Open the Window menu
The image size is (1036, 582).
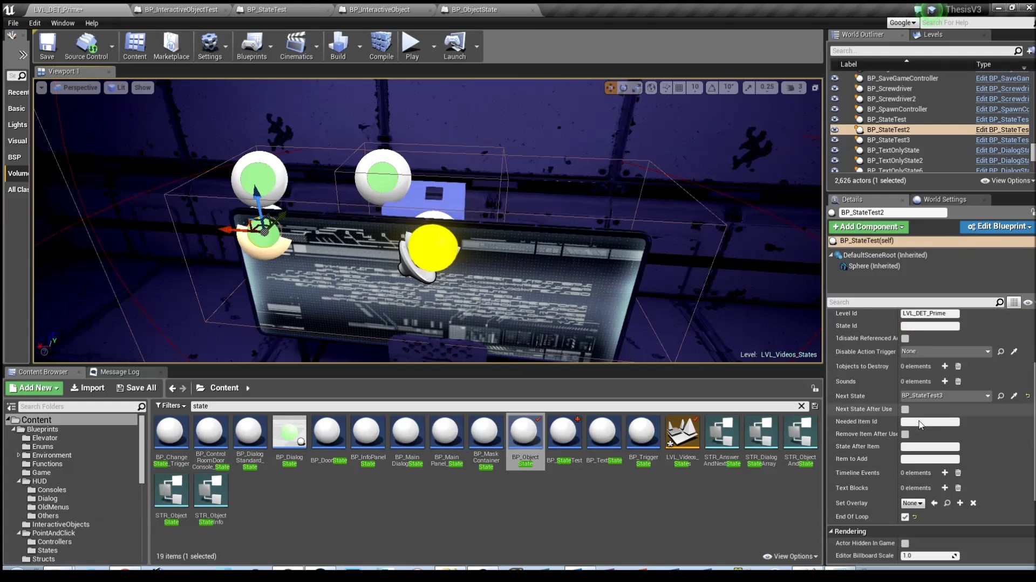coord(63,23)
